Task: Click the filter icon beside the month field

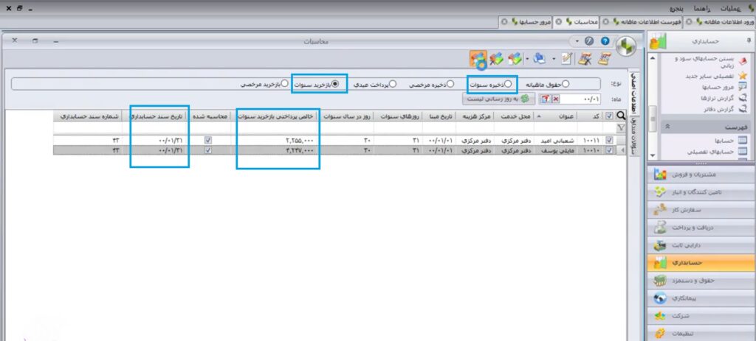Action: tap(546, 99)
